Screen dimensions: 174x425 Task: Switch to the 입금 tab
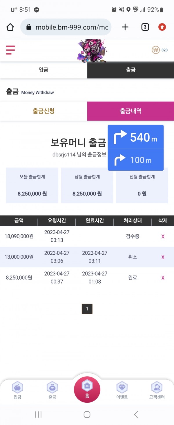[x=43, y=70]
